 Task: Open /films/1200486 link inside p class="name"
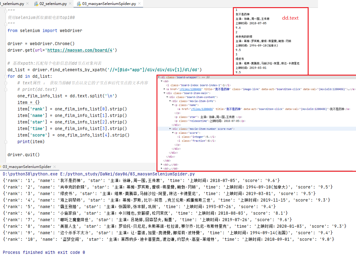pos(202,109)
